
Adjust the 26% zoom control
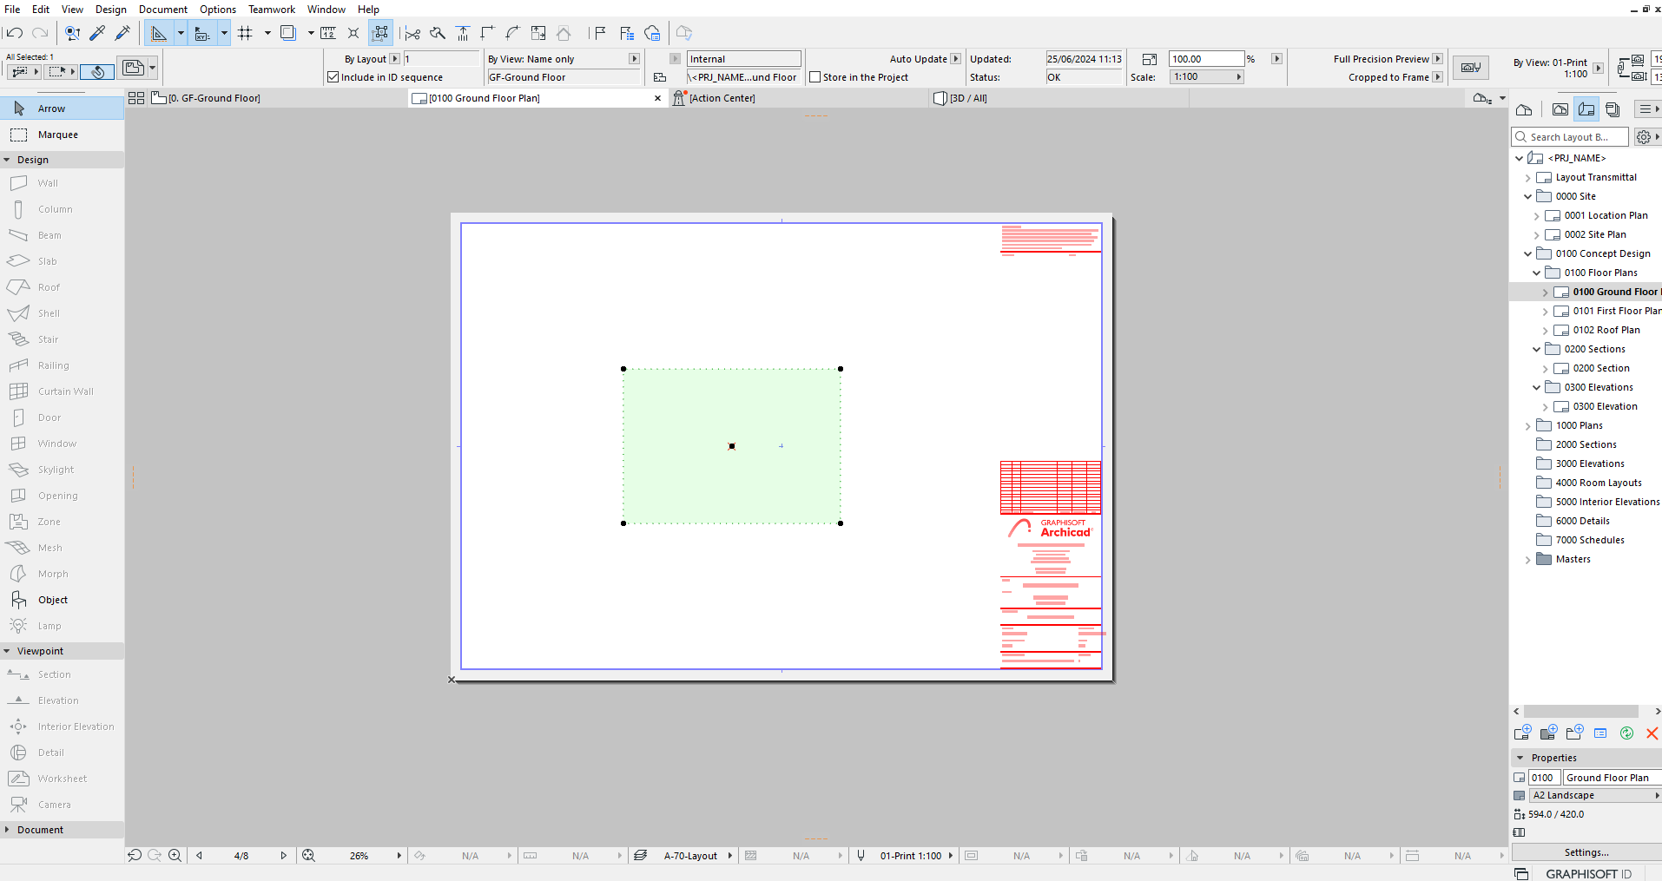359,855
